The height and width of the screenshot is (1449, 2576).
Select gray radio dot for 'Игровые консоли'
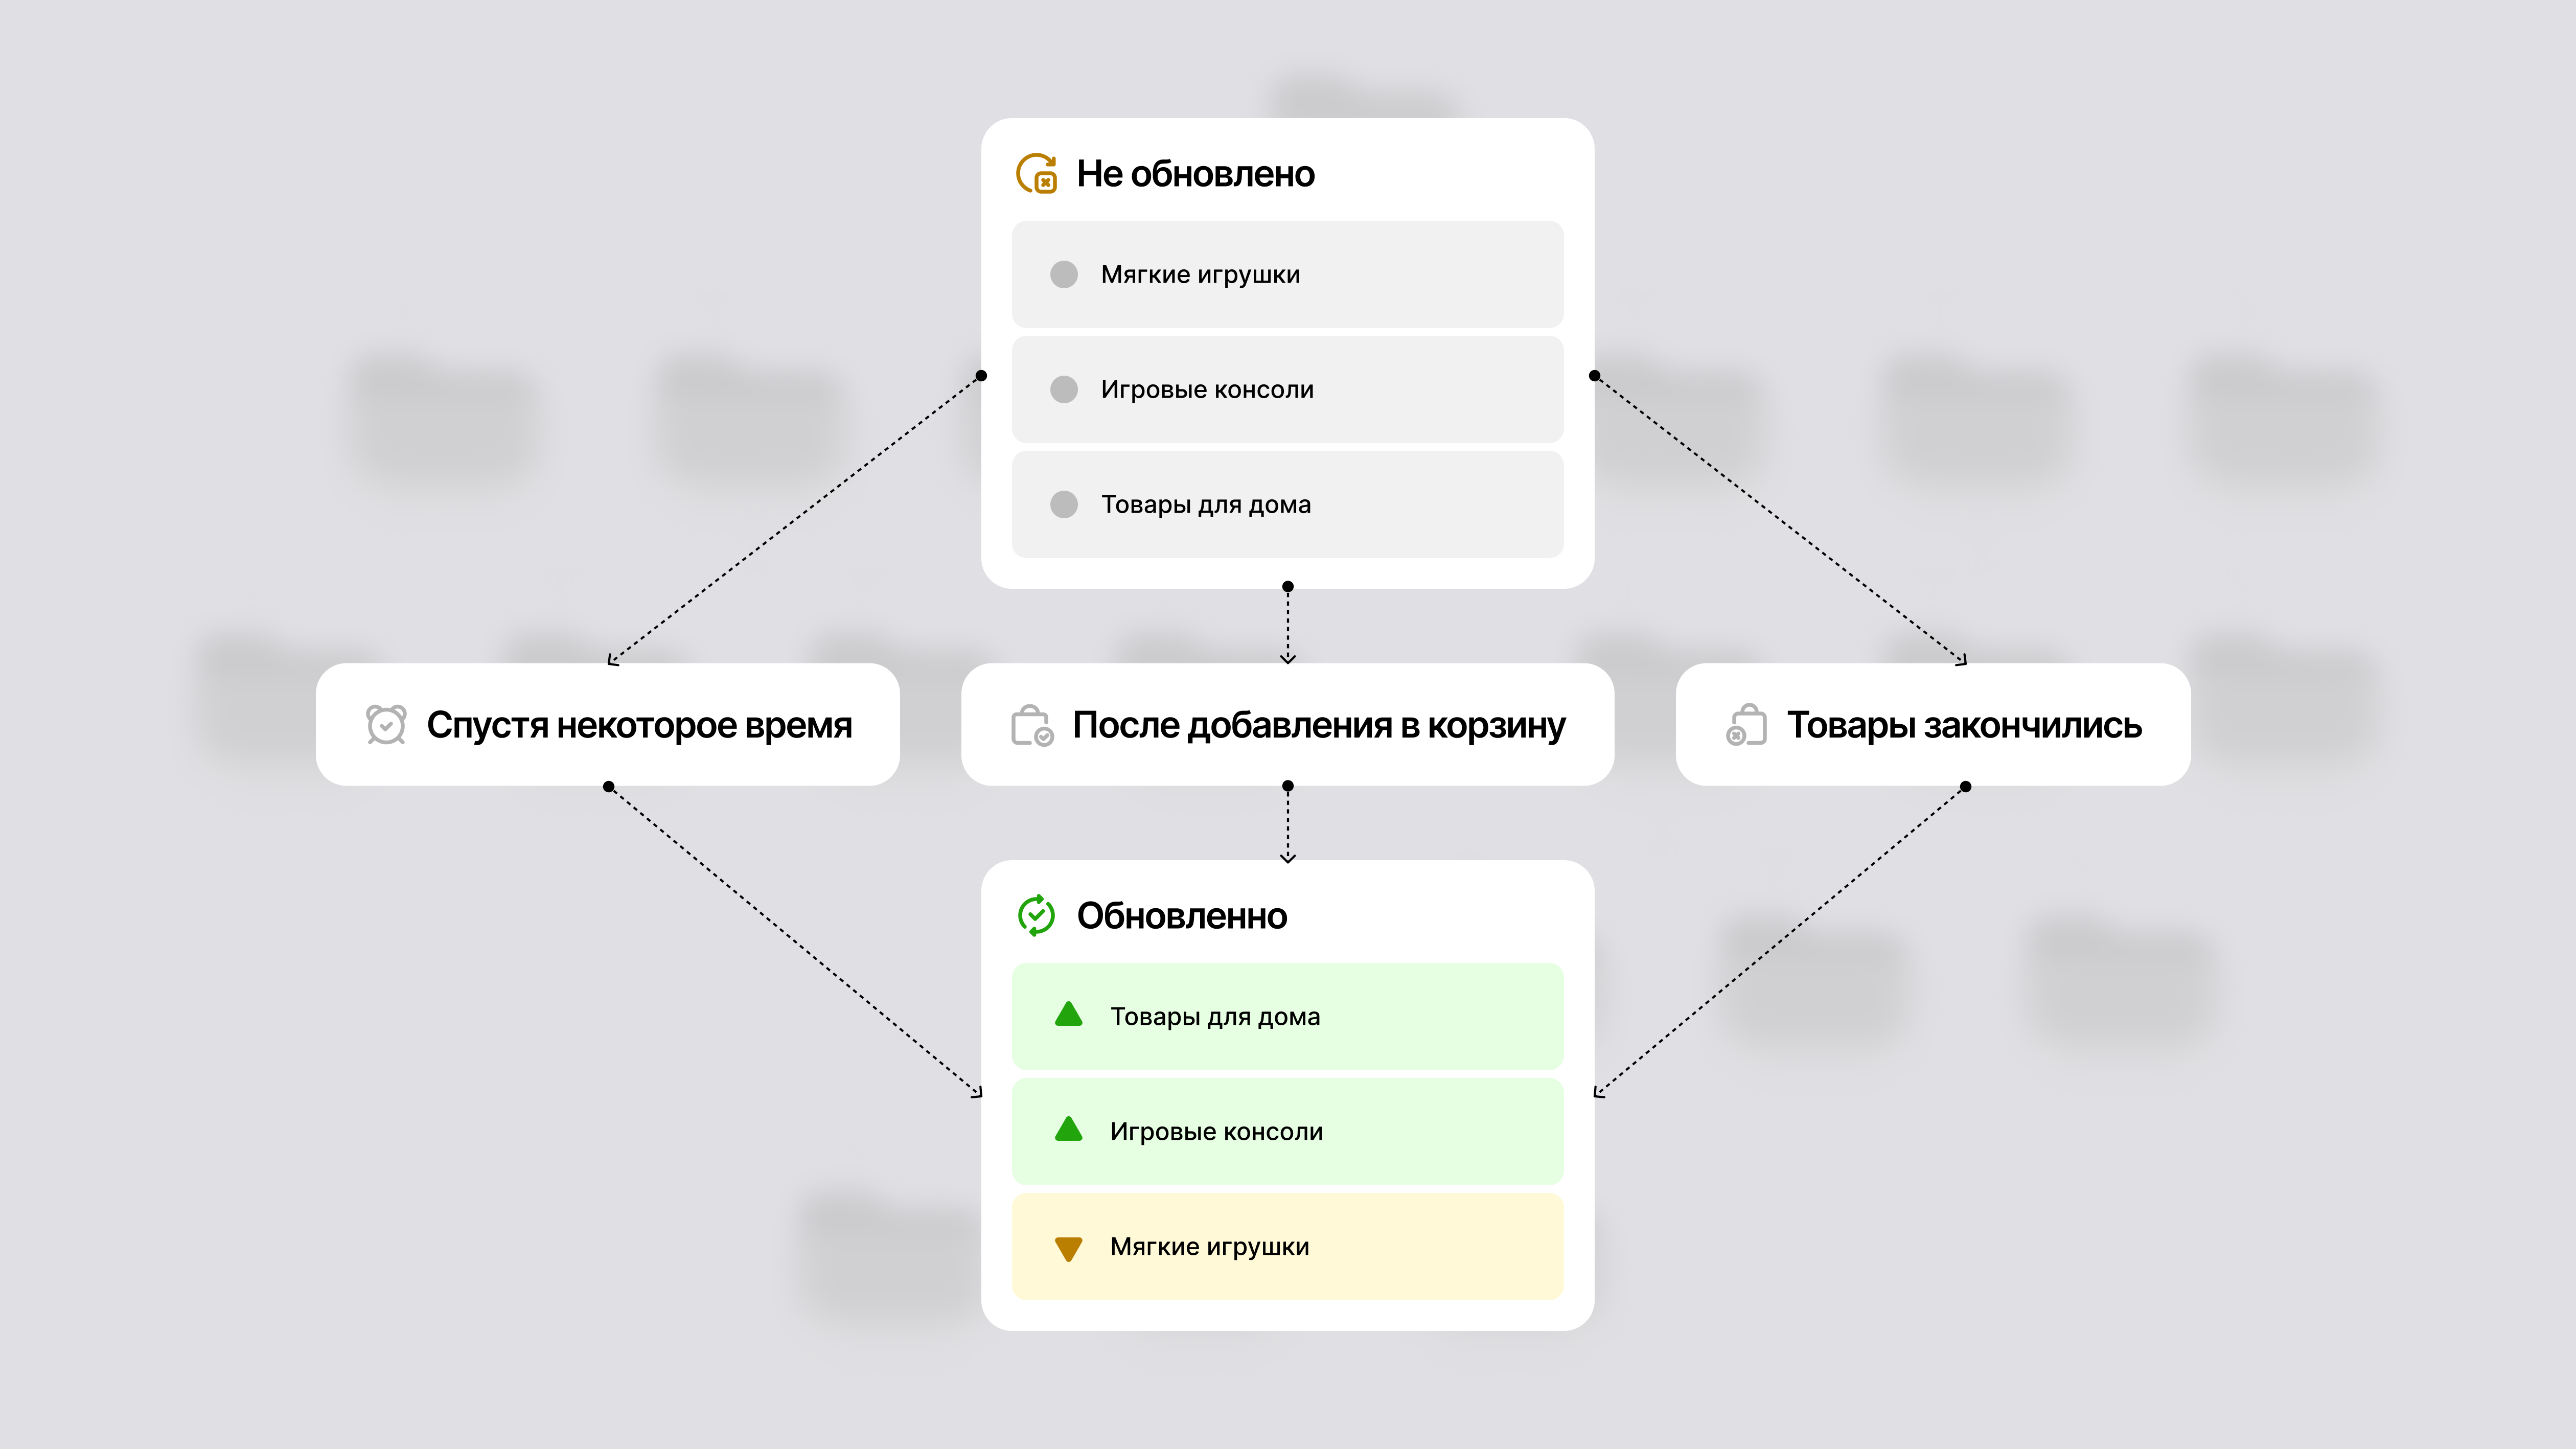1064,389
